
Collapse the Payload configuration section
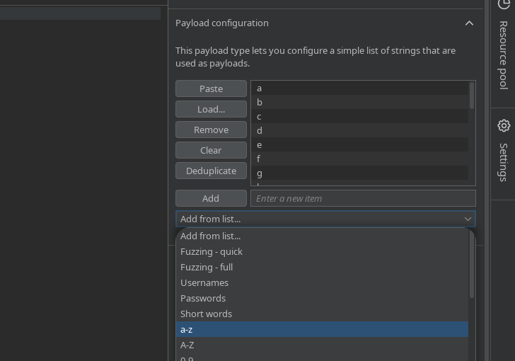click(x=469, y=23)
